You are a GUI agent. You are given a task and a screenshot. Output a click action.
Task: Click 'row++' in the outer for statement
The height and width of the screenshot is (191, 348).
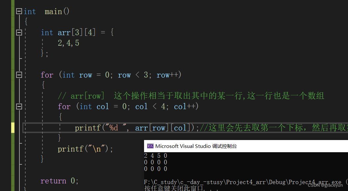[x=167, y=75]
